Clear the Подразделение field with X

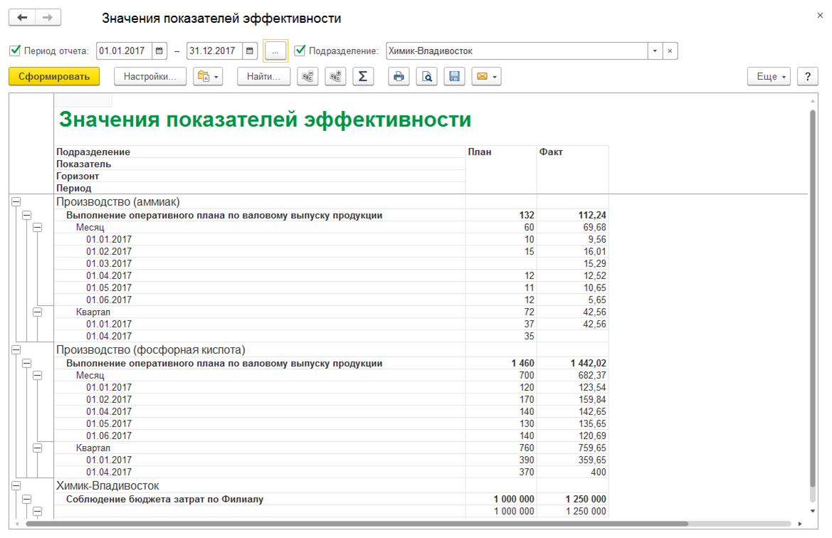[670, 51]
